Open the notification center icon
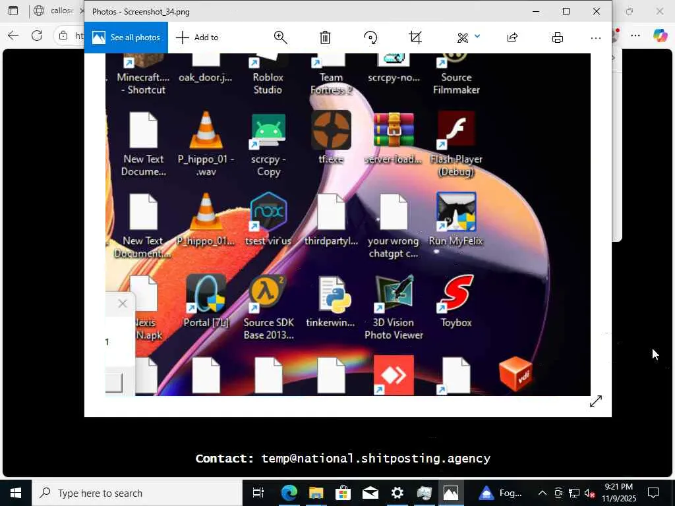 [x=653, y=493]
